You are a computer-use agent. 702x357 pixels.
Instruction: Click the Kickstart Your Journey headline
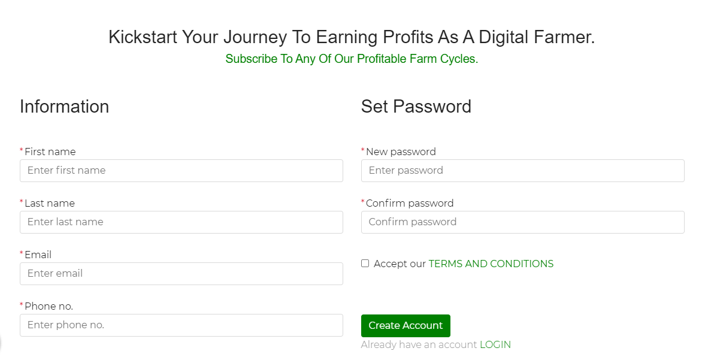coord(352,37)
